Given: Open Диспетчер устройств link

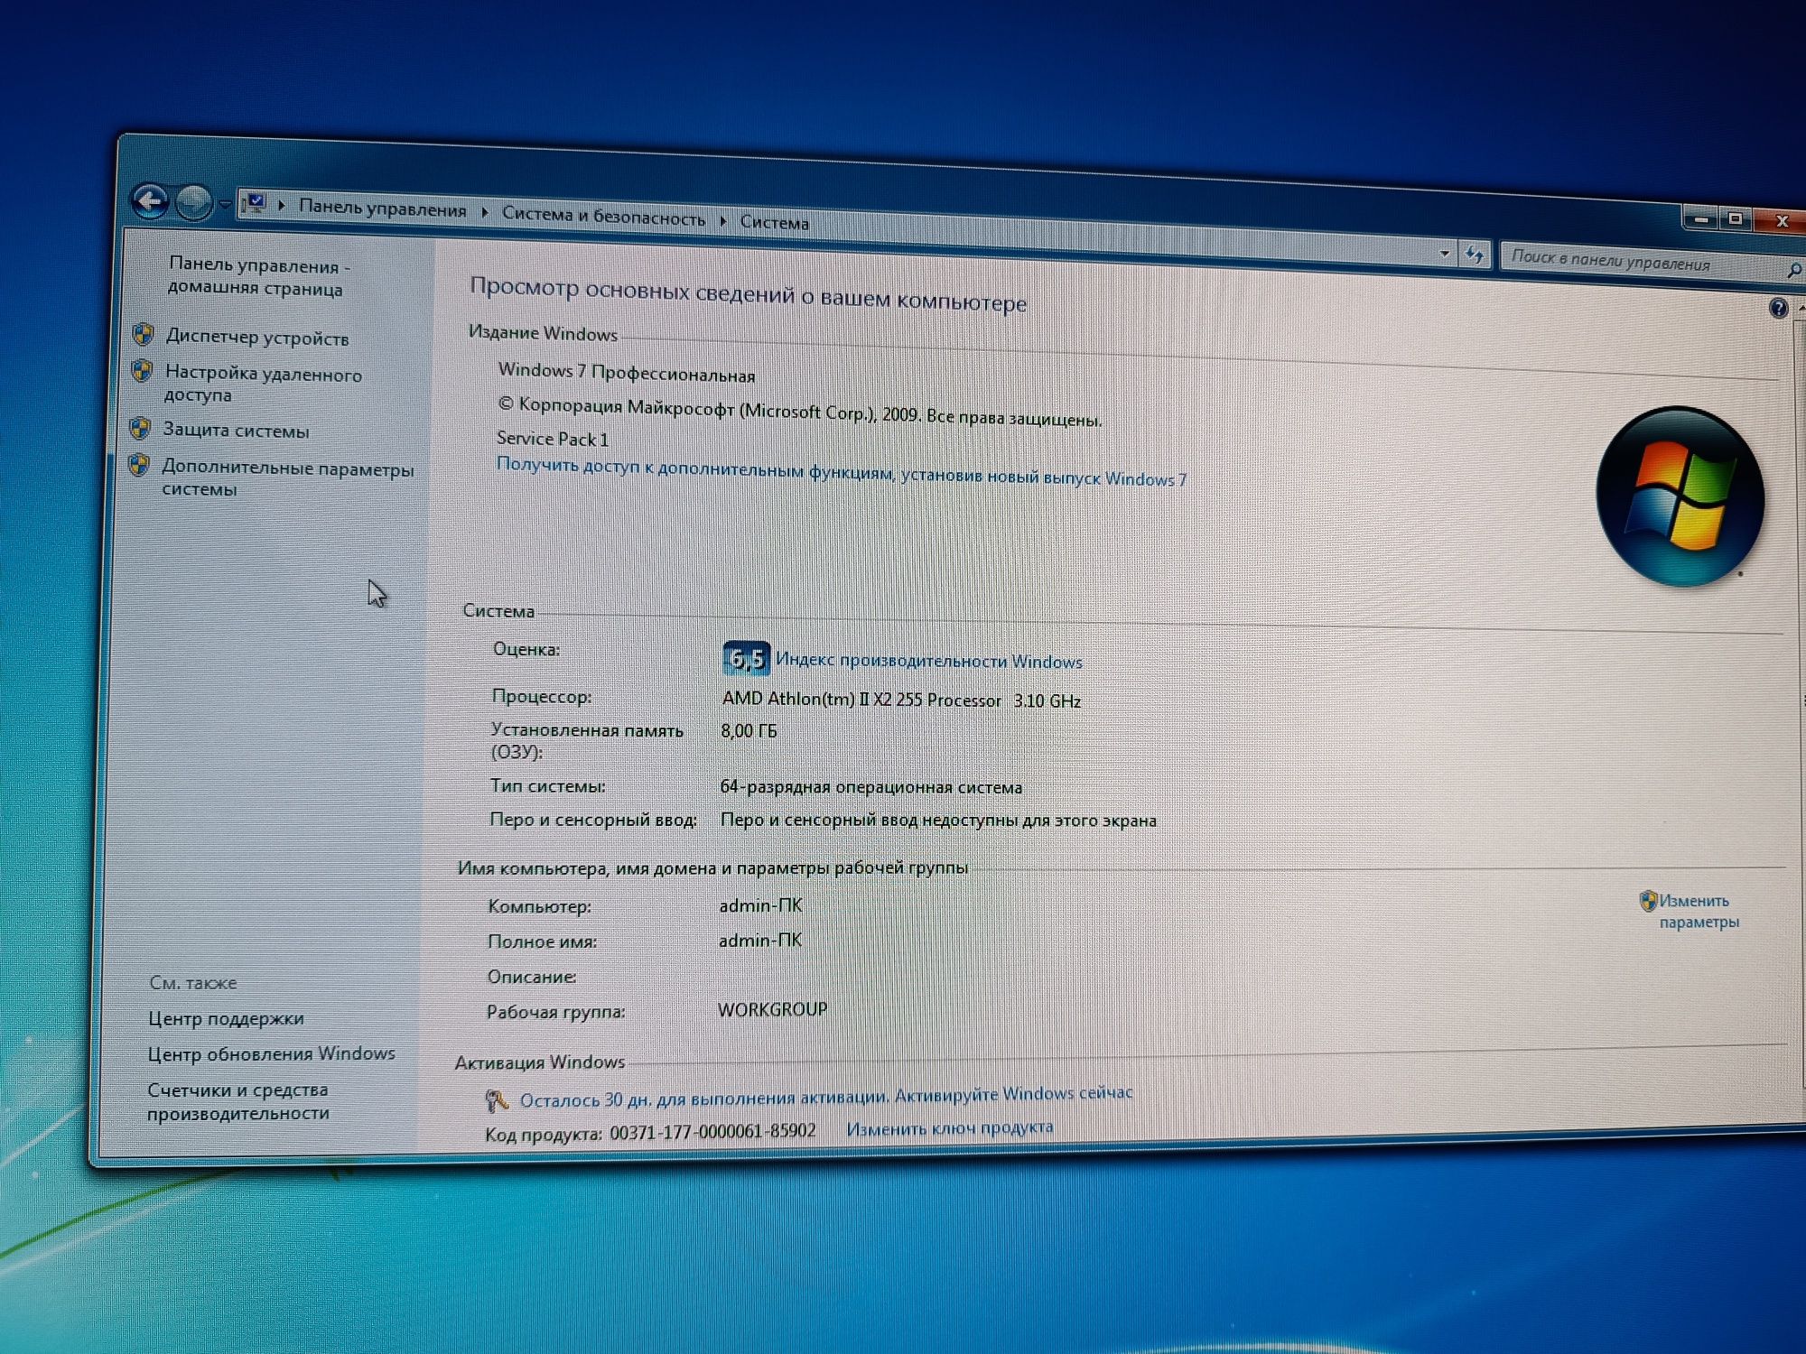Looking at the screenshot, I should [257, 338].
